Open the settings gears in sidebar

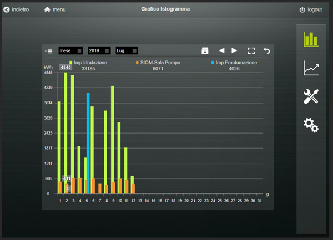pos(311,125)
